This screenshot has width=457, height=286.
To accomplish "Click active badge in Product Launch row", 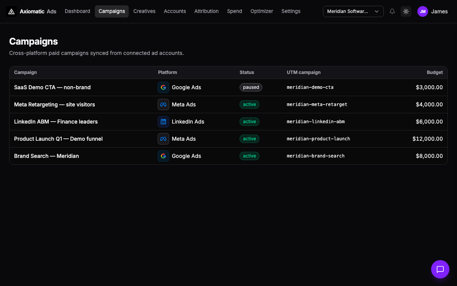I will [x=249, y=139].
